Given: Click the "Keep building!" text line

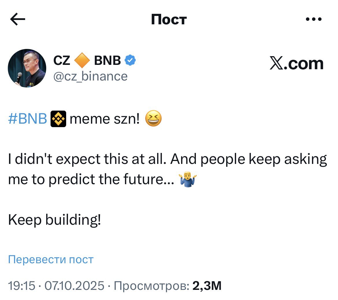Looking at the screenshot, I should [55, 221].
